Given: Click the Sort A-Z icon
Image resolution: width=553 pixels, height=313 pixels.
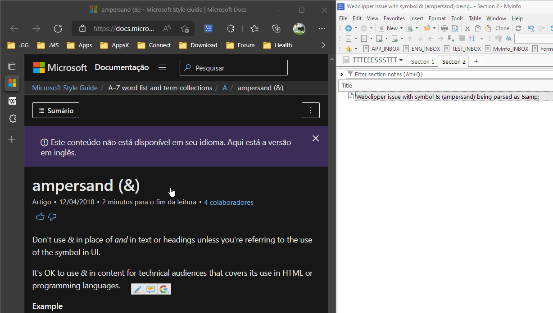Looking at the screenshot, I should [x=472, y=39].
